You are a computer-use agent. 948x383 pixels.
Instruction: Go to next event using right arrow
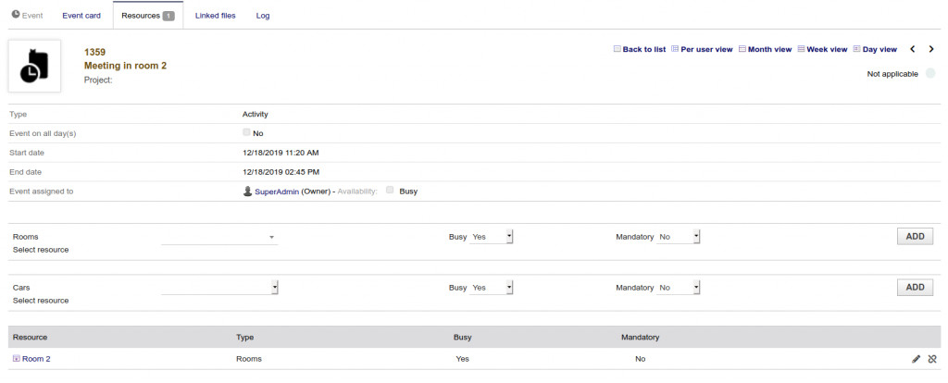click(x=931, y=49)
